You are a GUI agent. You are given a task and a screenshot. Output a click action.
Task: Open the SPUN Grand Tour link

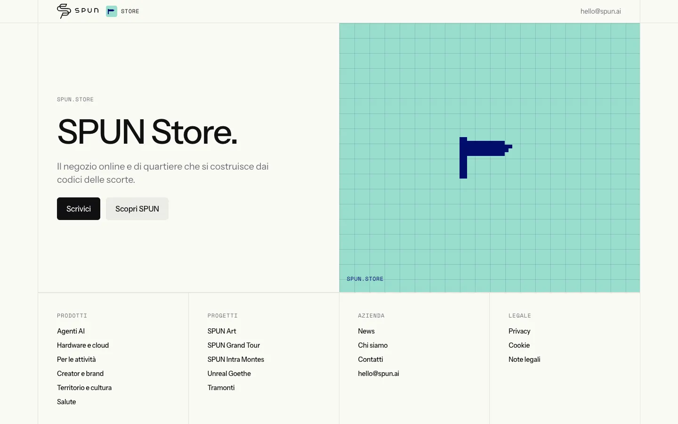coord(234,345)
